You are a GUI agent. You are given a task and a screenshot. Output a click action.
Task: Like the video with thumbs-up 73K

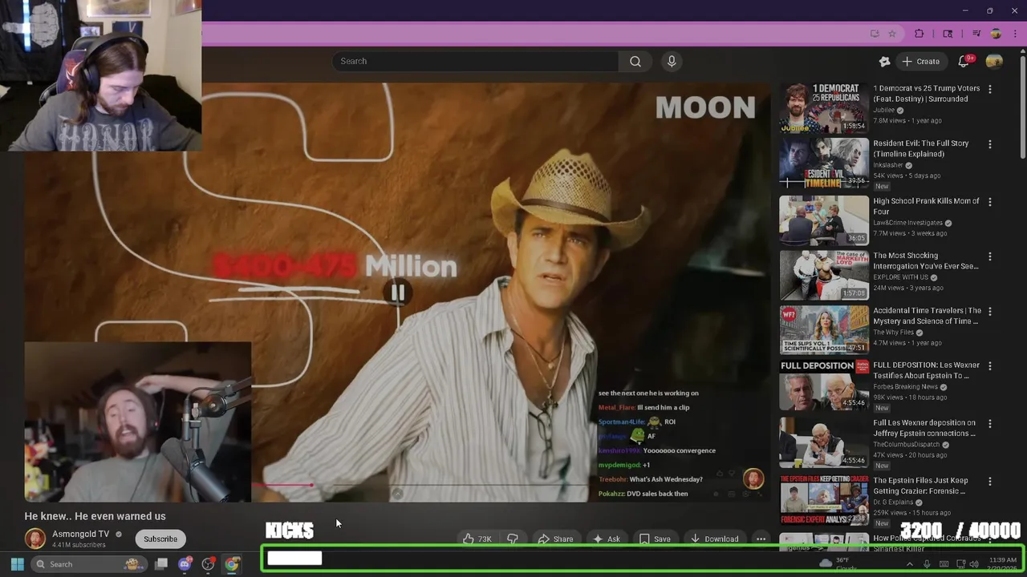pyautogui.click(x=477, y=539)
